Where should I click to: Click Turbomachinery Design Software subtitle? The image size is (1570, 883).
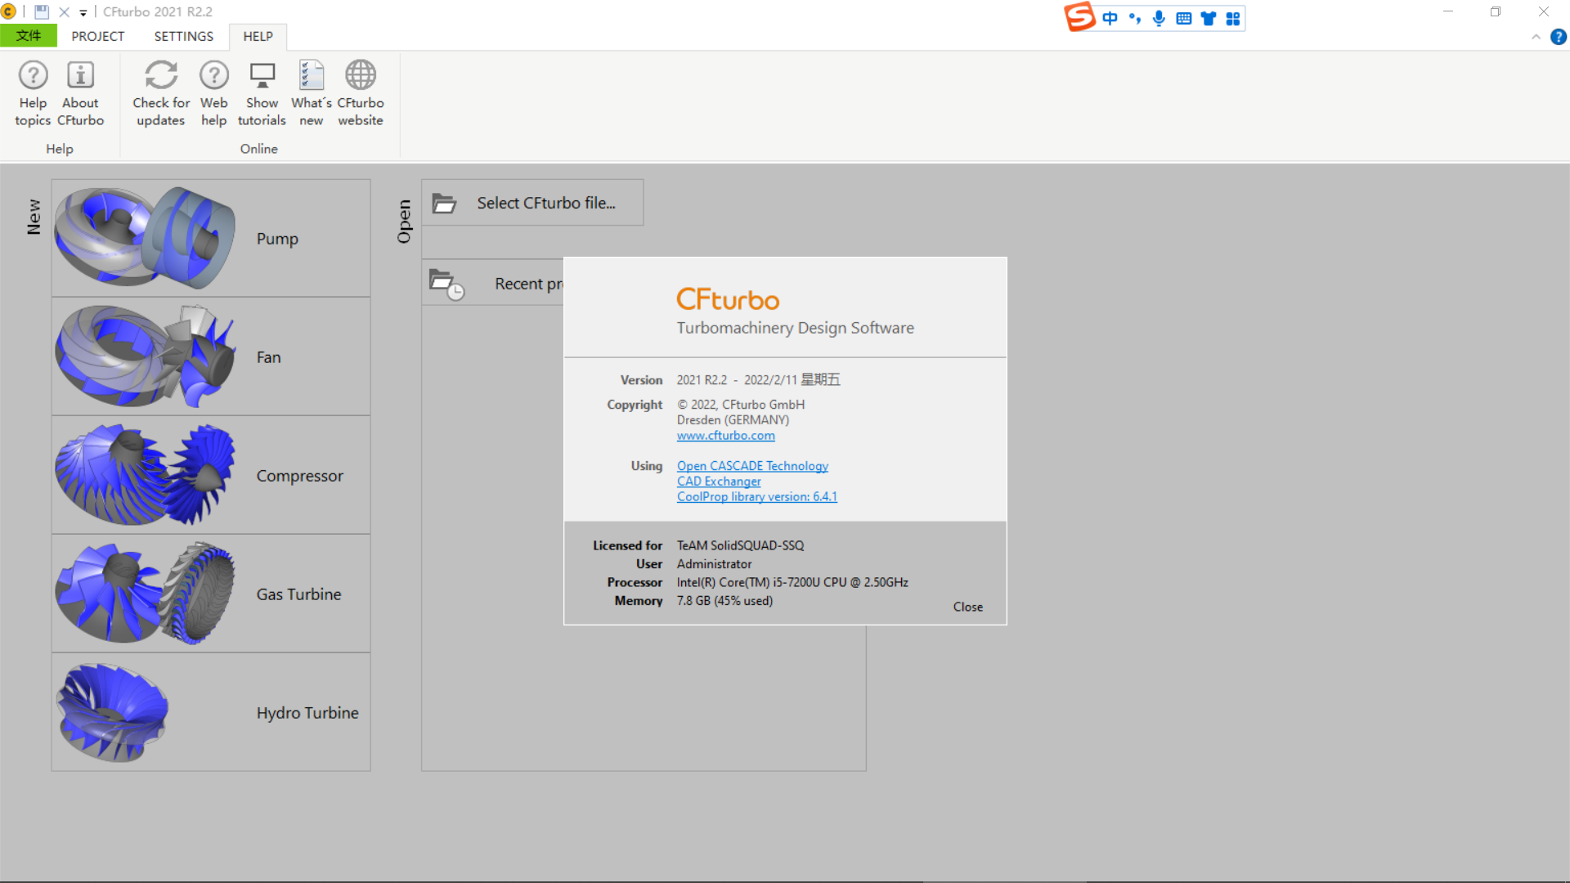(795, 328)
